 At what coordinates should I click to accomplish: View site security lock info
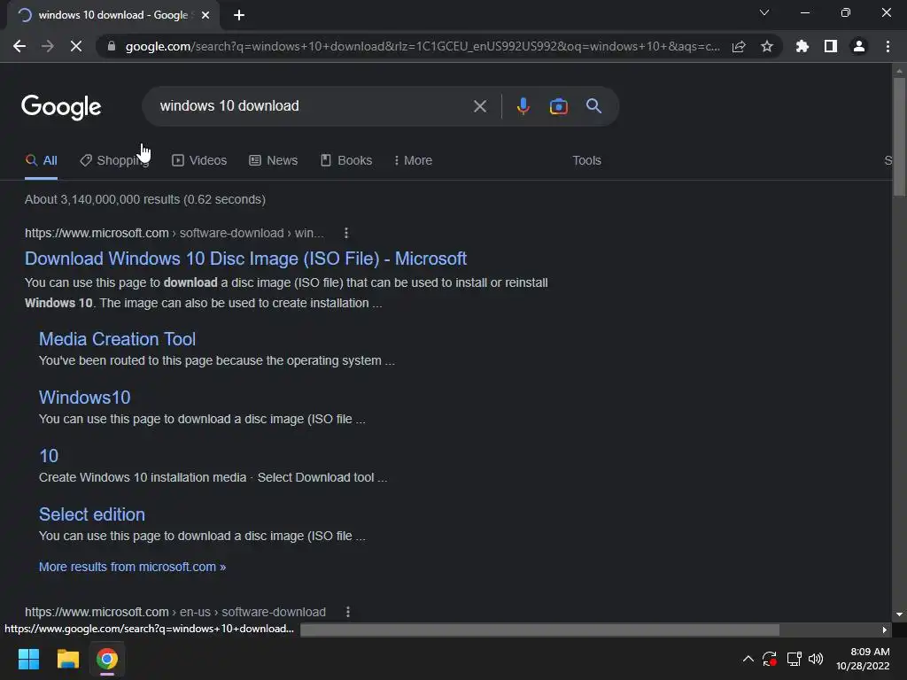112,46
